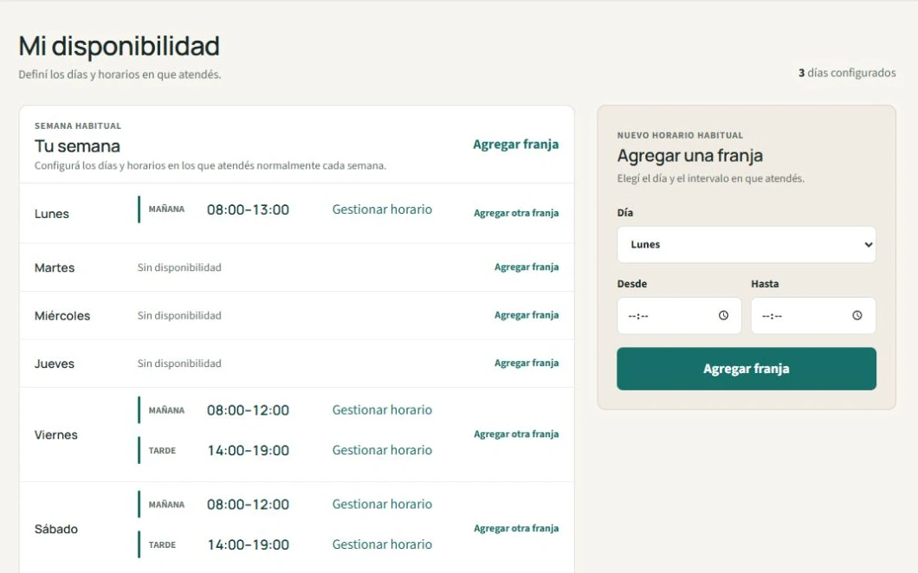The image size is (918, 573).
Task: Click the TARDE tag in Sábado row
Action: [162, 545]
